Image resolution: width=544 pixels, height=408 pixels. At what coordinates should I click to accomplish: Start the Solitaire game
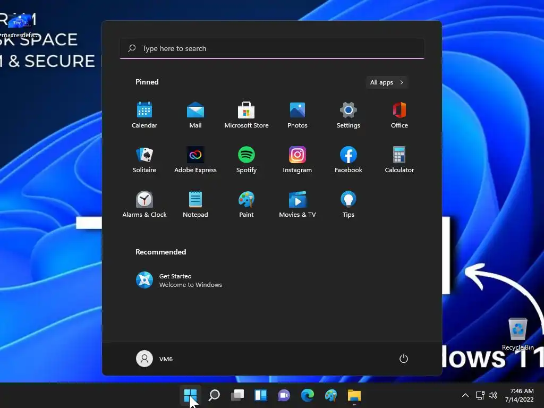tap(144, 160)
